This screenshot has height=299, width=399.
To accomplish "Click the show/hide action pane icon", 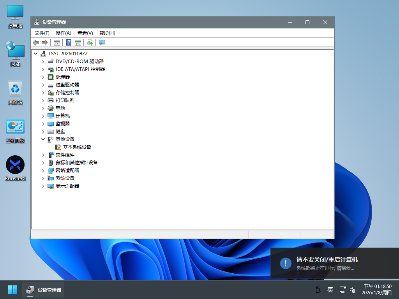I will (x=78, y=42).
